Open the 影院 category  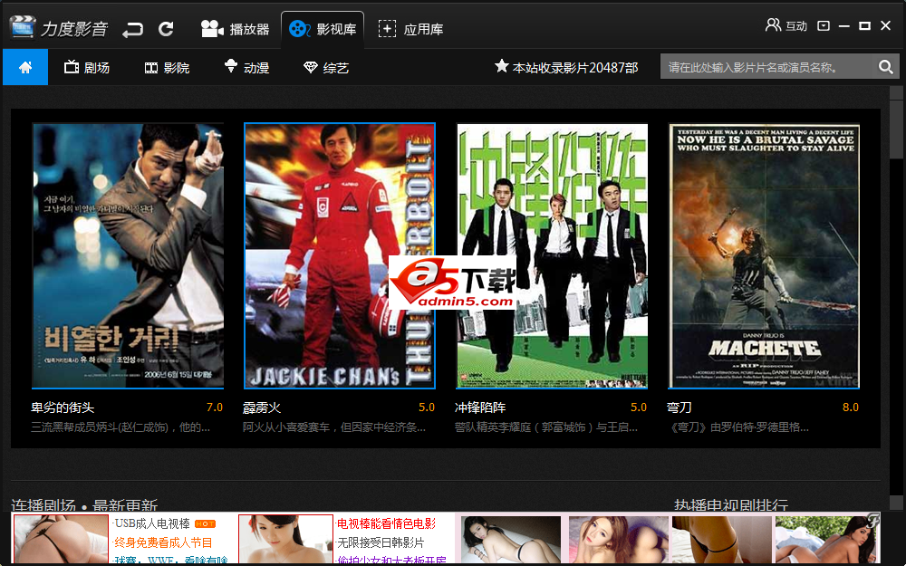coord(167,68)
